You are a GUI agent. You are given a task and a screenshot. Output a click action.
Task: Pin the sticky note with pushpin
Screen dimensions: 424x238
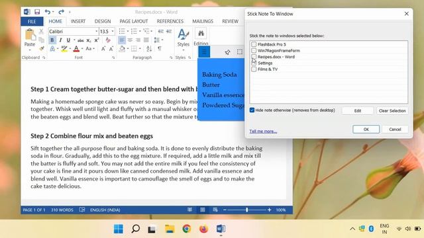pyautogui.click(x=227, y=52)
